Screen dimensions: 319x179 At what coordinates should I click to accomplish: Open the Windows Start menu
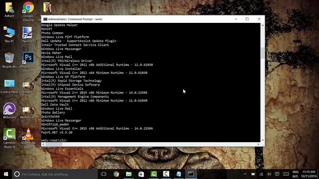tap(6, 174)
